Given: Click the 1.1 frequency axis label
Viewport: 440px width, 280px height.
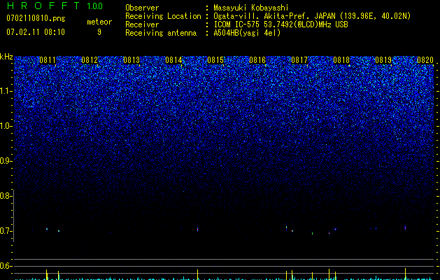Looking at the screenshot, I should point(6,91).
